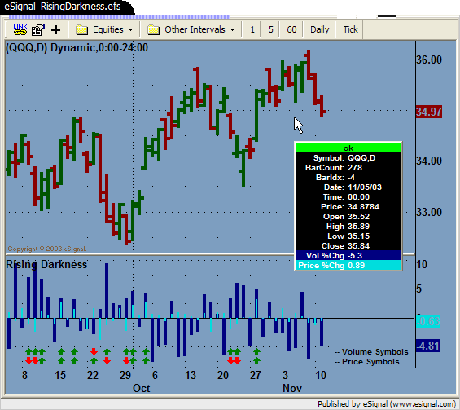Click the -0.63 price change indicator label
Image resolution: width=460 pixels, height=410 pixels.
click(428, 321)
